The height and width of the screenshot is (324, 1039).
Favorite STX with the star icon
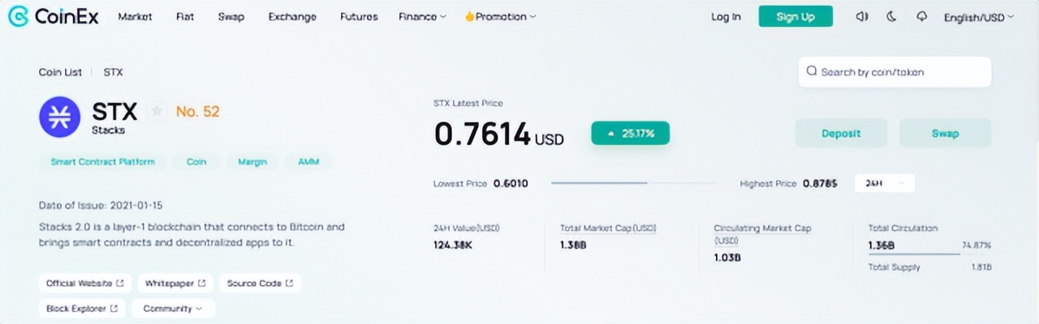coord(157,111)
